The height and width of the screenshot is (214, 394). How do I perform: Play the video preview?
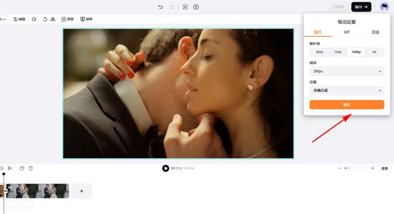point(165,168)
